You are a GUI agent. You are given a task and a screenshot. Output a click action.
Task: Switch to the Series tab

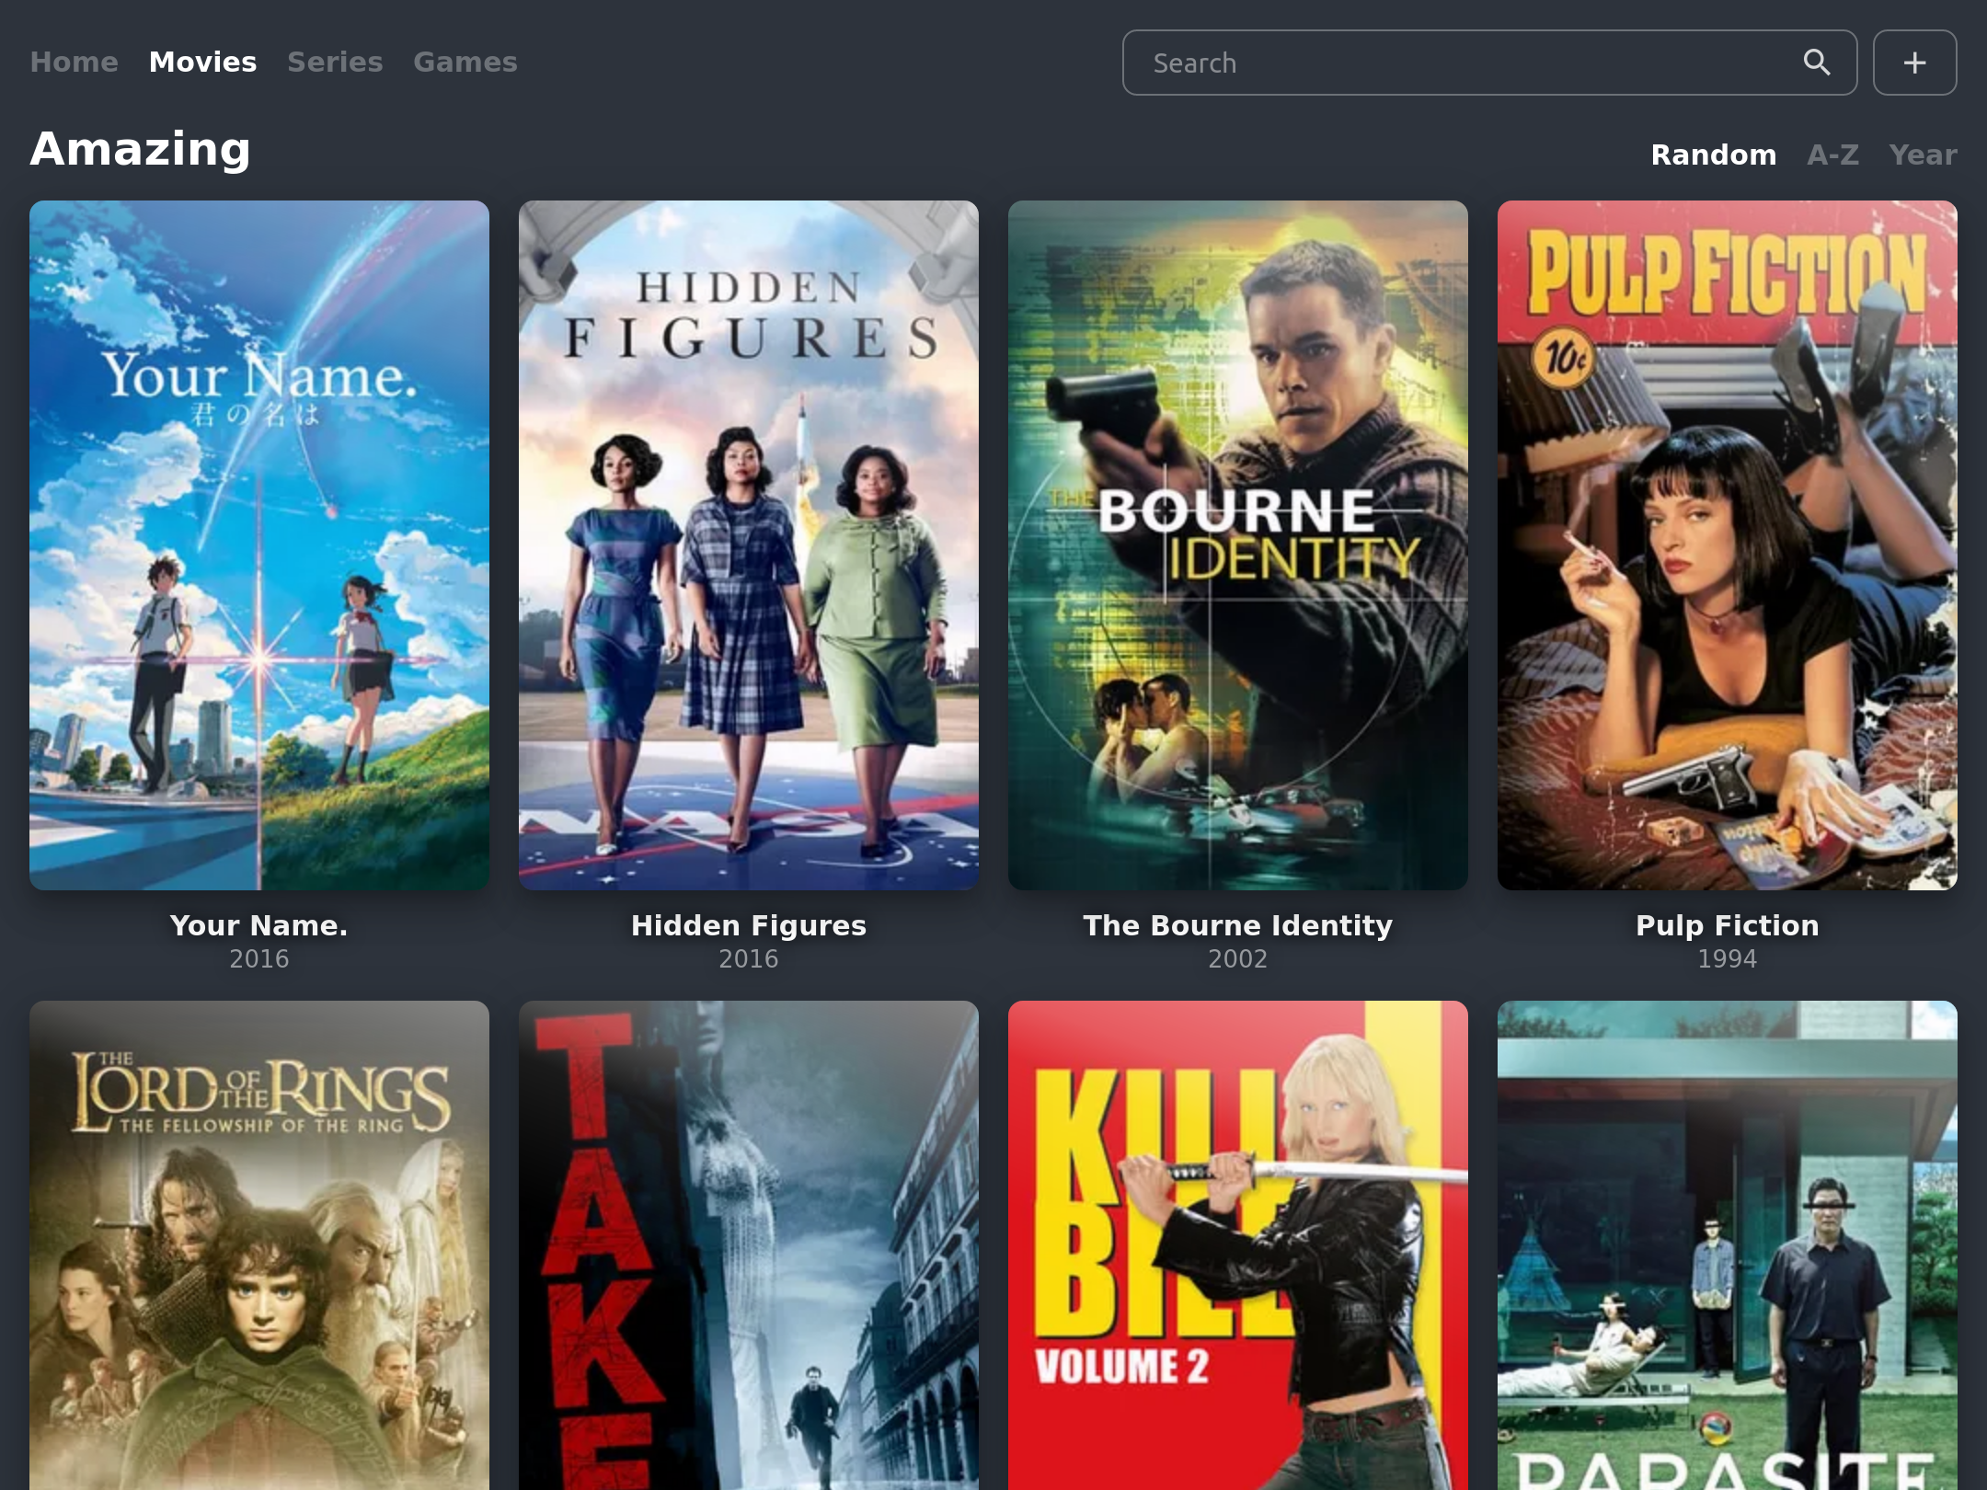(x=335, y=63)
